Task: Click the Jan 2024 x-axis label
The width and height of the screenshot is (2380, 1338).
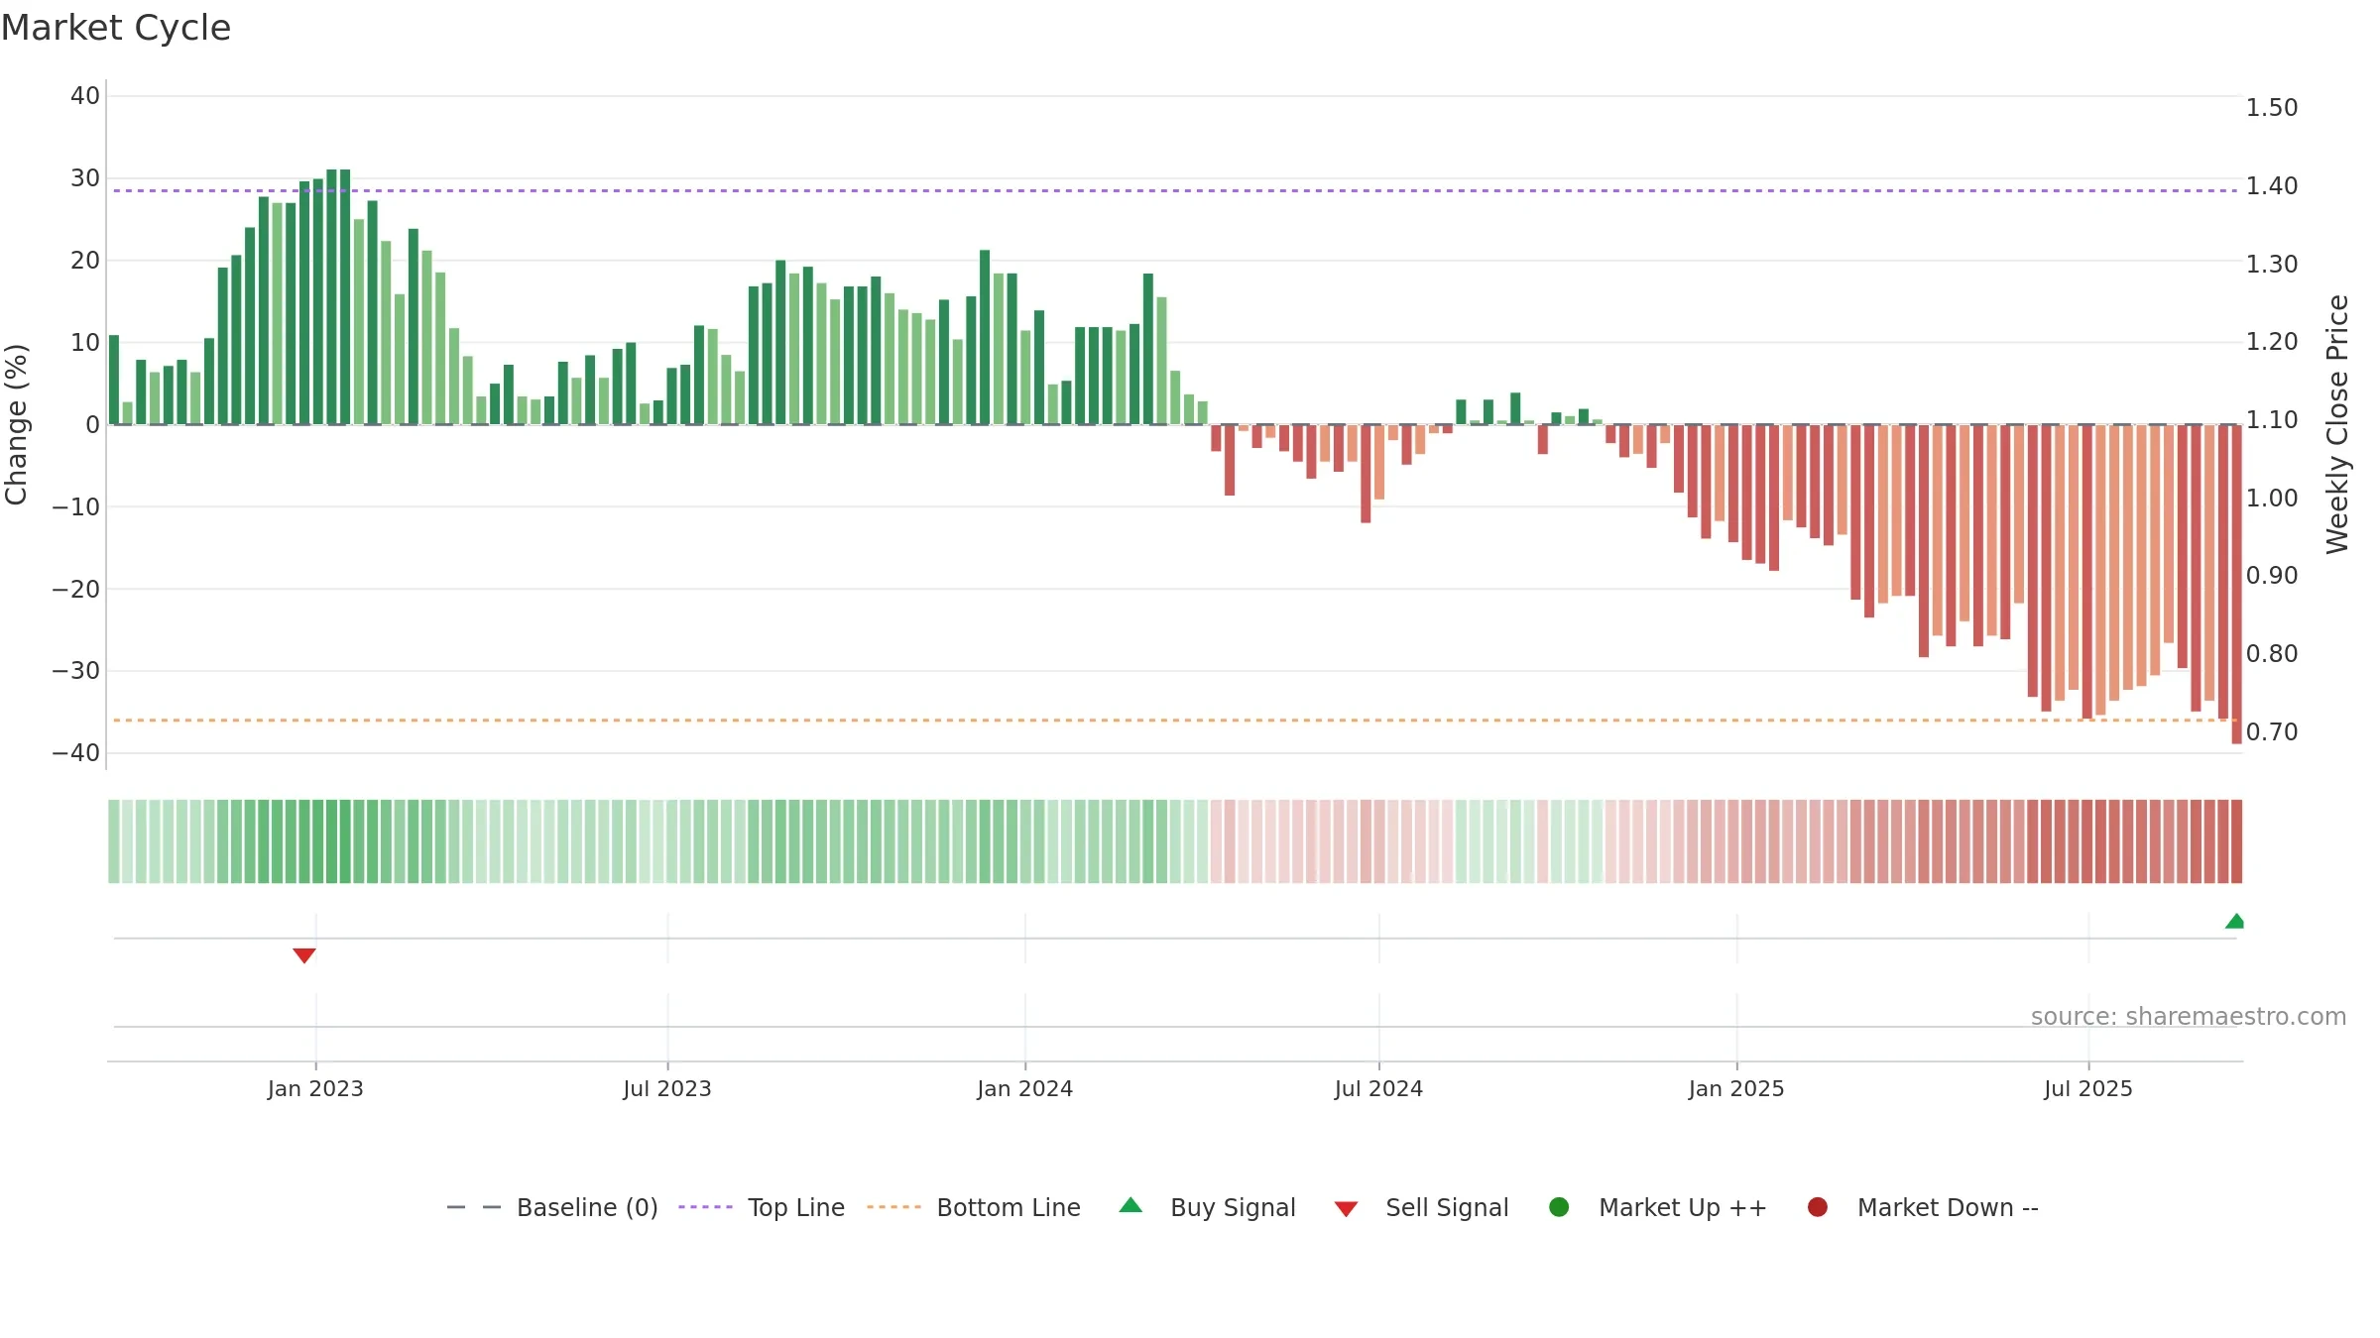Action: pos(1025,1089)
